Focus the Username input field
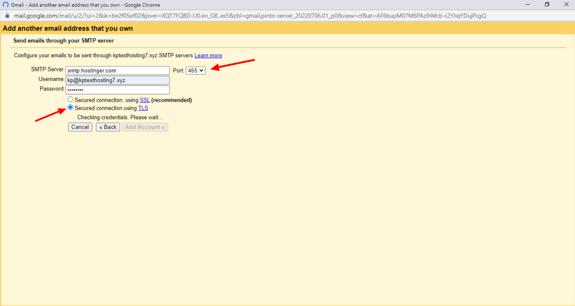575x306 pixels. pos(118,80)
